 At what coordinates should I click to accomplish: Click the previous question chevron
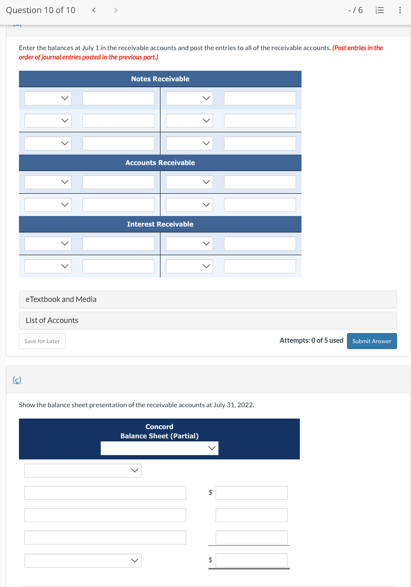click(93, 10)
